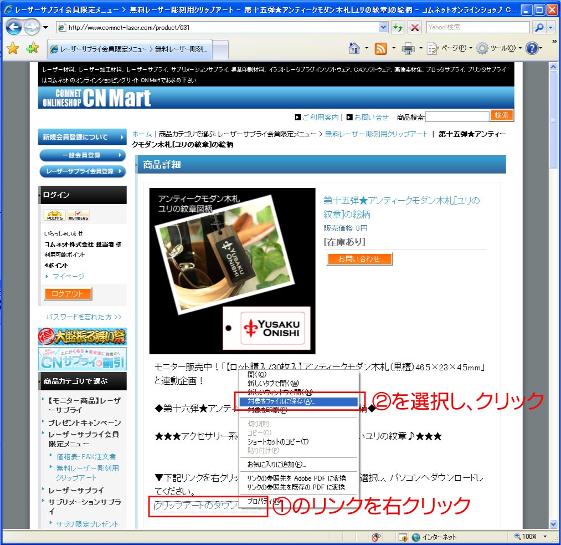Click the browser Forward arrow button
Image resolution: width=561 pixels, height=545 pixels.
tap(32, 27)
